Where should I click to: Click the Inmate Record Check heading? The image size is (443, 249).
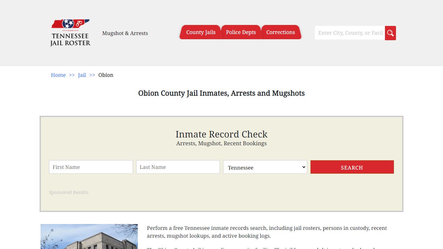tap(221, 134)
